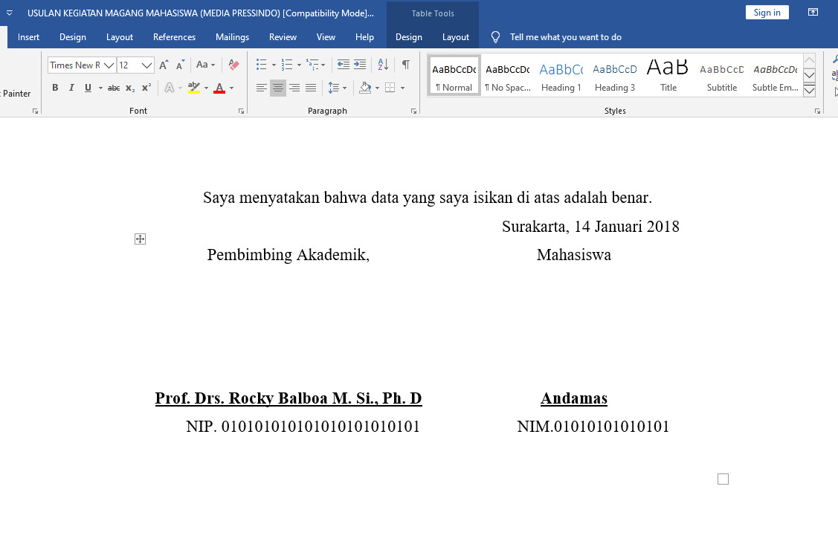This screenshot has width=838, height=550.
Task: Apply red font color
Action: click(219, 88)
